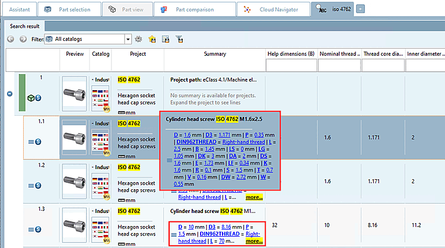Screen dimensions: 445x248
Task: Click the more... link in row 1.2
Action: coord(254,197)
